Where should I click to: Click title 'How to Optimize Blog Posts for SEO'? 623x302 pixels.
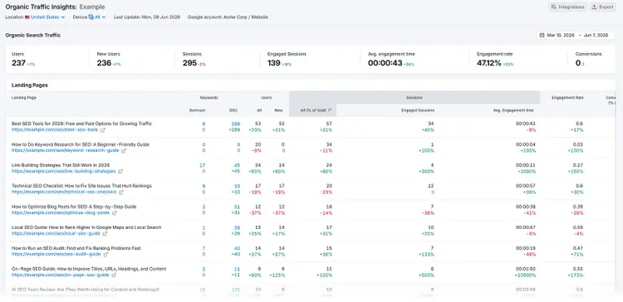(x=74, y=207)
